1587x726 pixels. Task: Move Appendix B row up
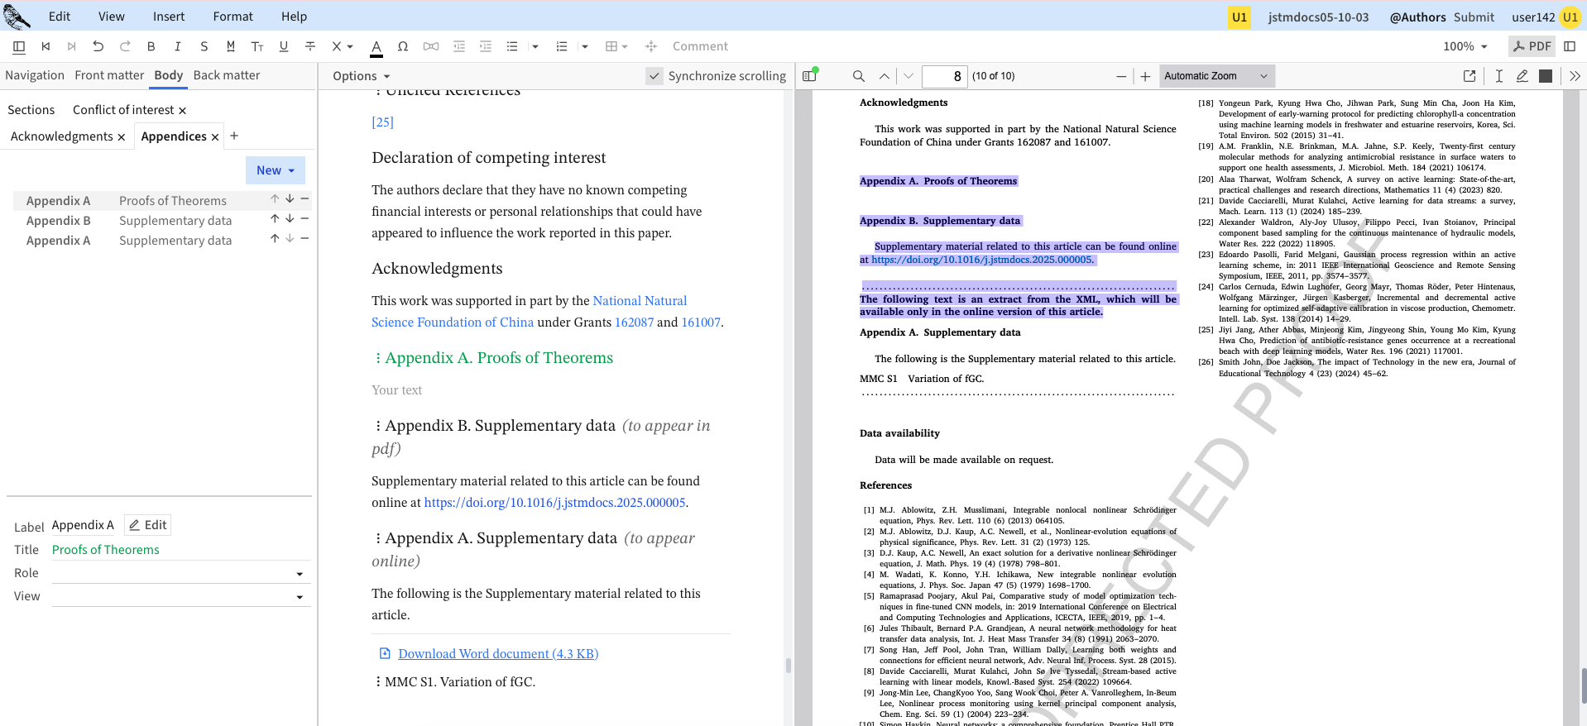275,219
